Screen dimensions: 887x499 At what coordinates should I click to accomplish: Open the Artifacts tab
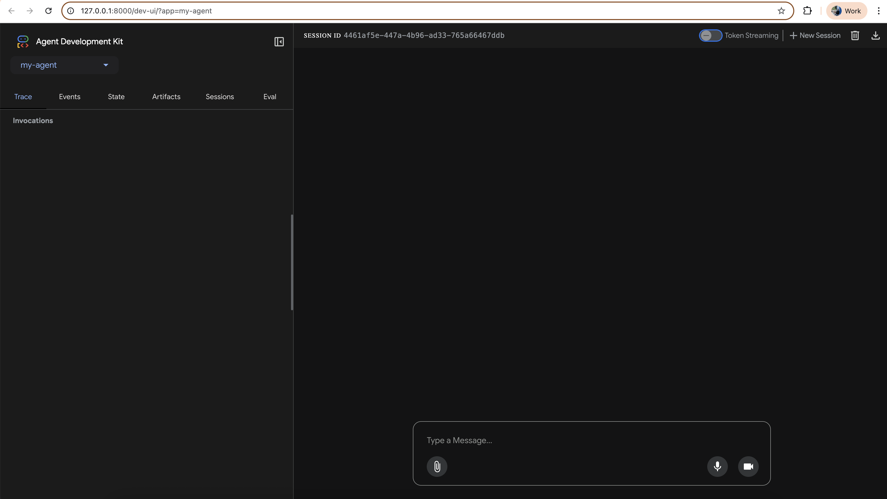point(166,97)
